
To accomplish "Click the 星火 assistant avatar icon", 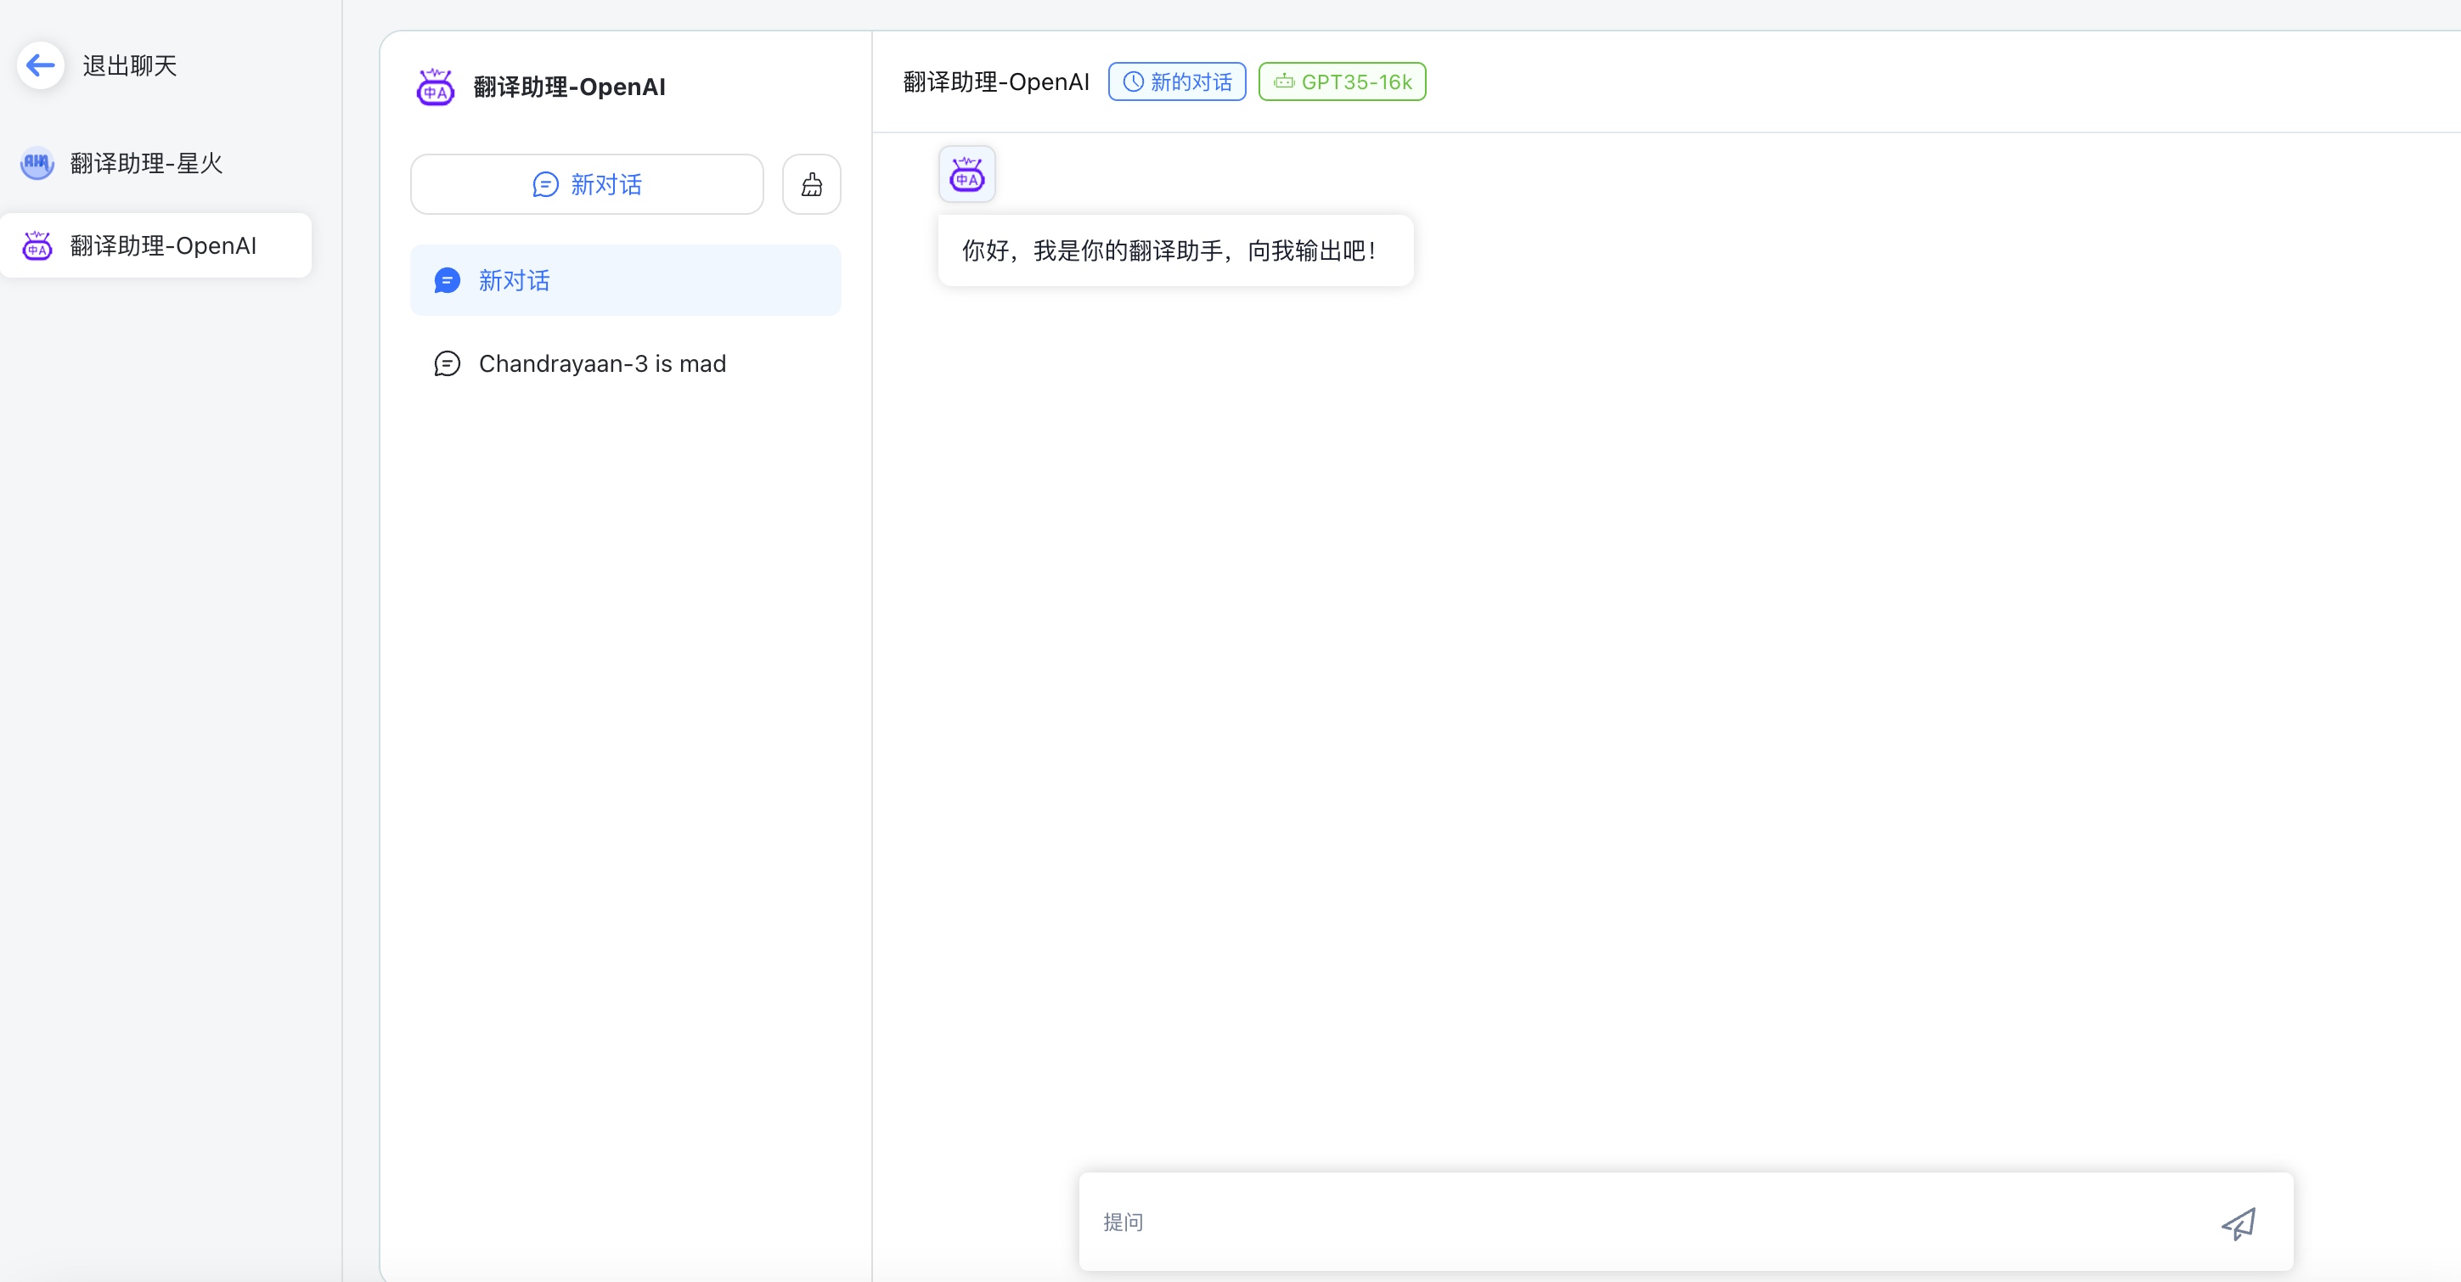I will (37, 163).
